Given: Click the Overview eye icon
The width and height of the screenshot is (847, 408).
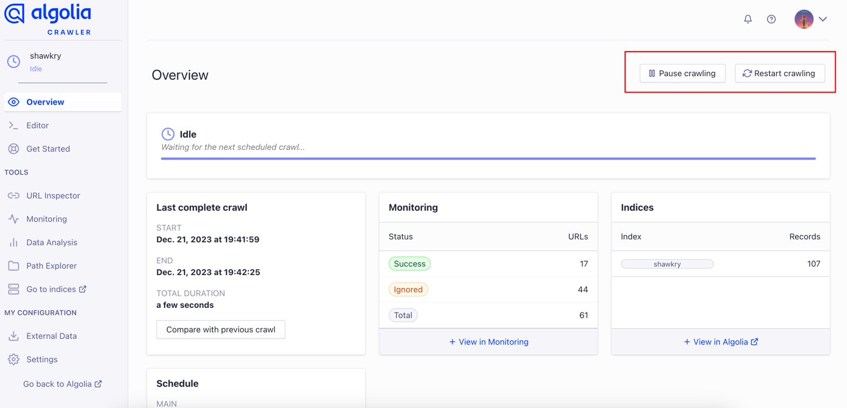Looking at the screenshot, I should (13, 102).
